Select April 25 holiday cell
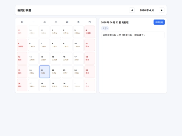 tap(90, 72)
